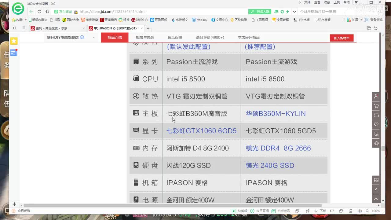Click the 镁光 DDR4 8G 2666 text
The height and width of the screenshot is (220, 391).
point(278,148)
